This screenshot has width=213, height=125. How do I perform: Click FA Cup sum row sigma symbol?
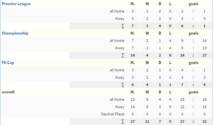123,85
